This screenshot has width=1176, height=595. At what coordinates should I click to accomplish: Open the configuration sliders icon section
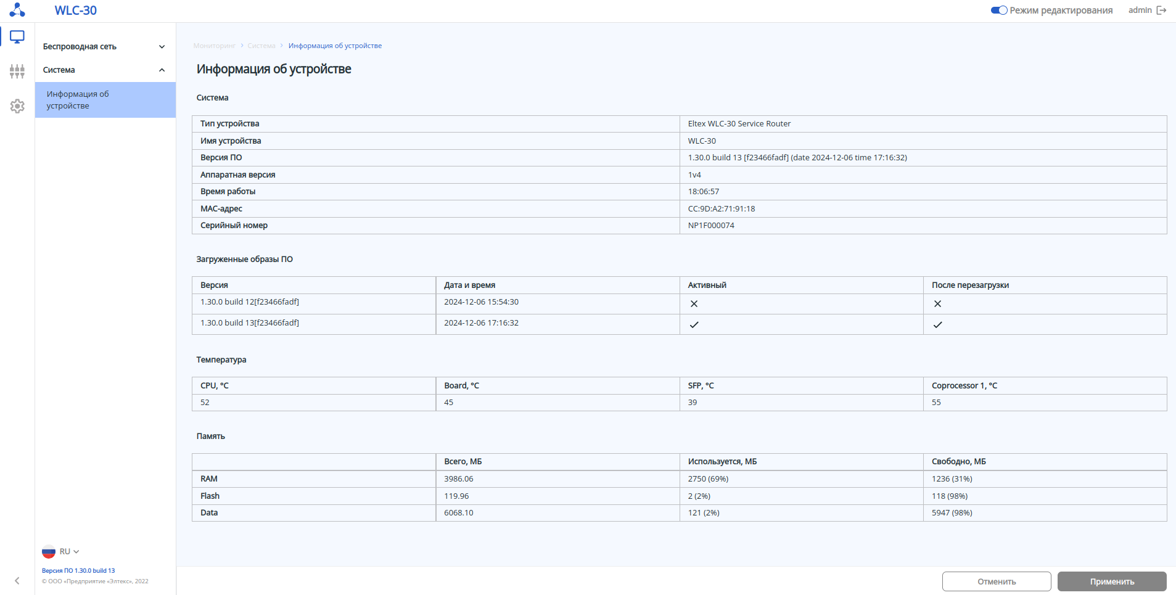pos(17,72)
